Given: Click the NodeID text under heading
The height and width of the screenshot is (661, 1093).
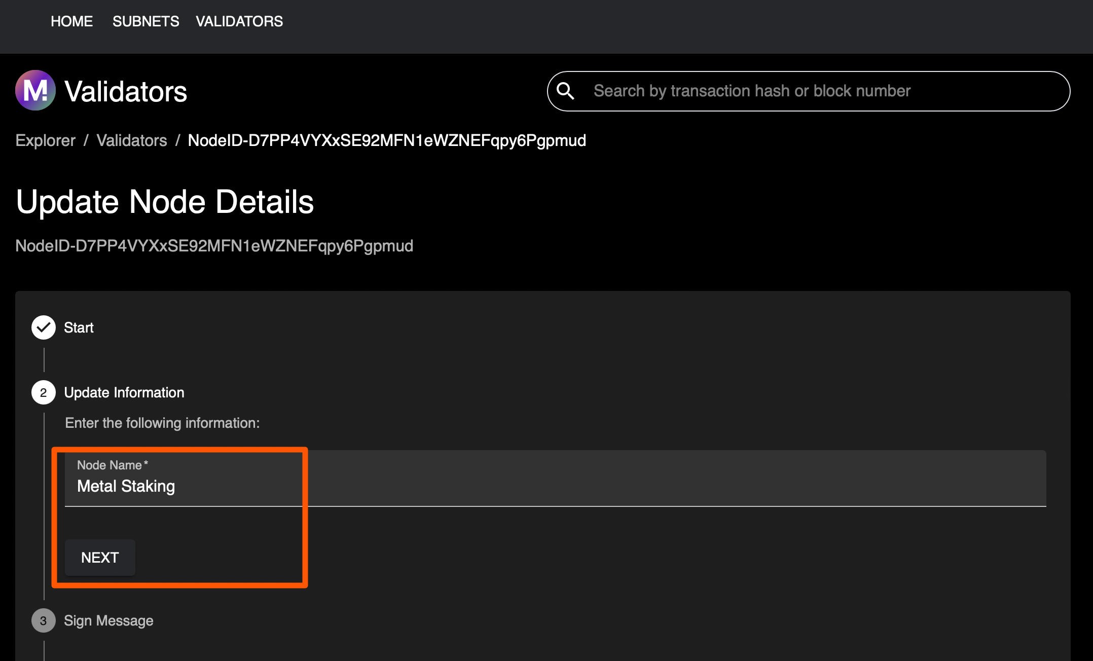Looking at the screenshot, I should click(214, 246).
